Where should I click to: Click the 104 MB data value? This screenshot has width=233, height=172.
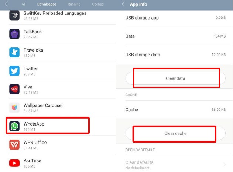click(220, 36)
